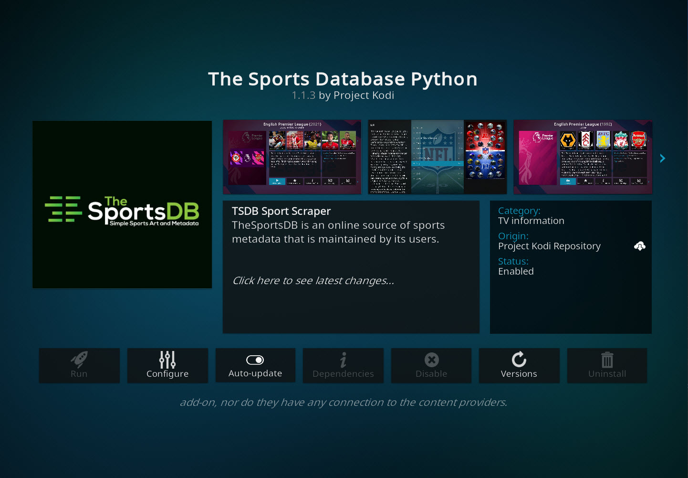Toggle the Auto-update switch
Image resolution: width=688 pixels, height=478 pixels.
(x=255, y=360)
